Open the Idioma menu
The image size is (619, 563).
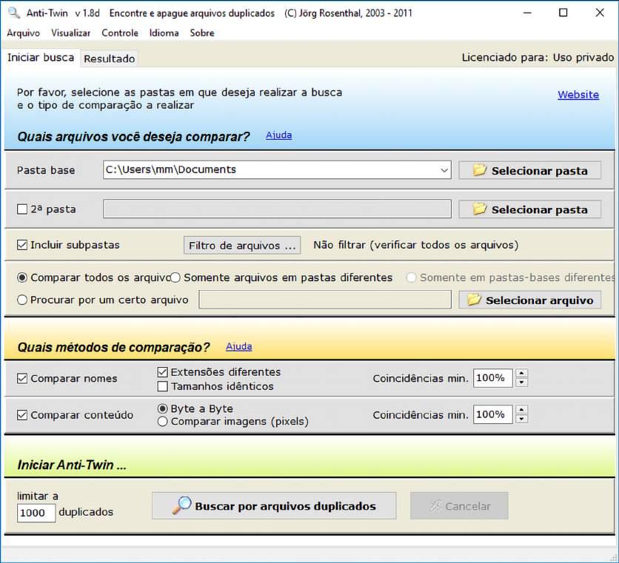(164, 33)
